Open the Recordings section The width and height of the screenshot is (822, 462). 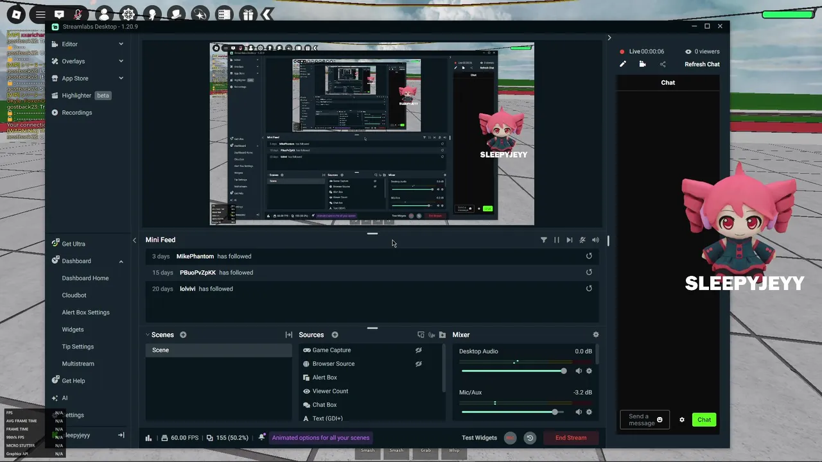pyautogui.click(x=72, y=112)
